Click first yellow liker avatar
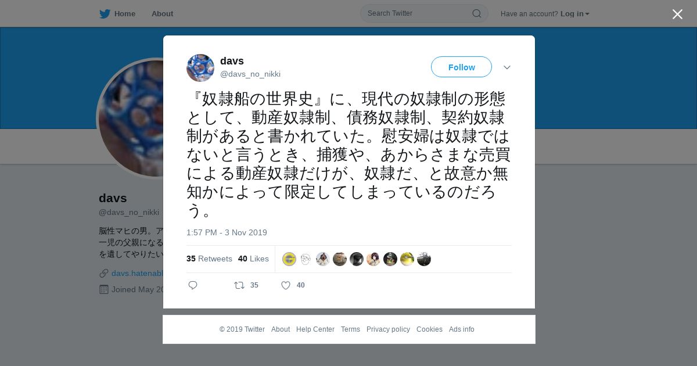Screen dimensions: 697x366 pyautogui.click(x=289, y=259)
